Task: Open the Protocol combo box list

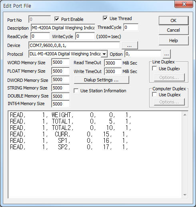Action: point(68,54)
